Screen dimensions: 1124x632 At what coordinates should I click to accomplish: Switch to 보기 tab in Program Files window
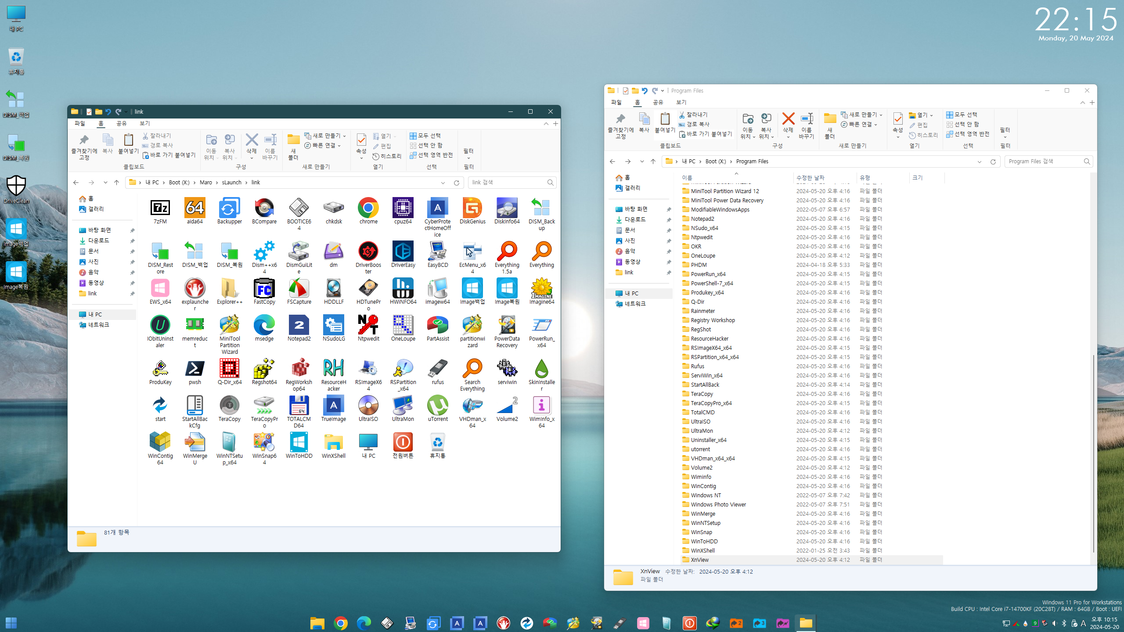pyautogui.click(x=681, y=102)
